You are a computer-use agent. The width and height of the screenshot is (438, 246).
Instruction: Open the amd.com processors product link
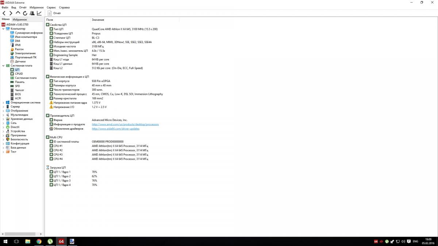125,124
